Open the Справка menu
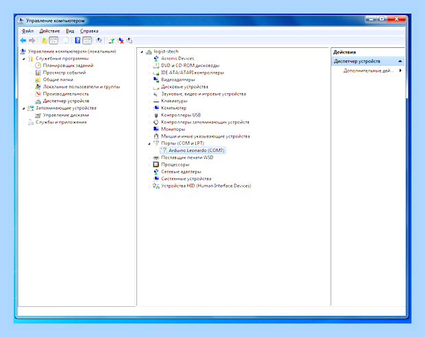Screen dimensions: 425x337 pos(89,31)
